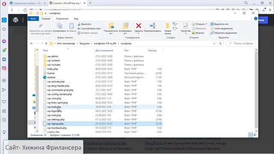
Task: Open Opera sidebar WhatsApp icon
Action: [x=4, y=50]
